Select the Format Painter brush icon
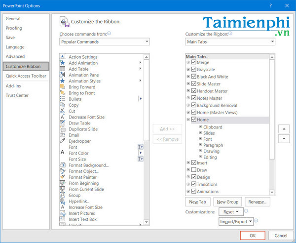This screenshot has height=243, width=296. coord(63,177)
